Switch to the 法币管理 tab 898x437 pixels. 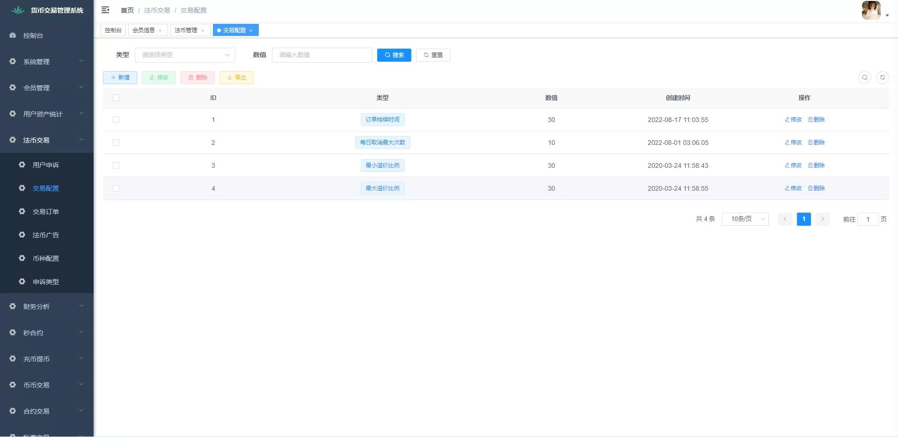pos(186,30)
